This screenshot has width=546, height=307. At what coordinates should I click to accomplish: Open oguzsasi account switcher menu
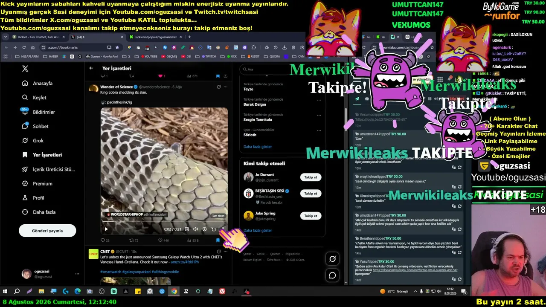(50, 274)
